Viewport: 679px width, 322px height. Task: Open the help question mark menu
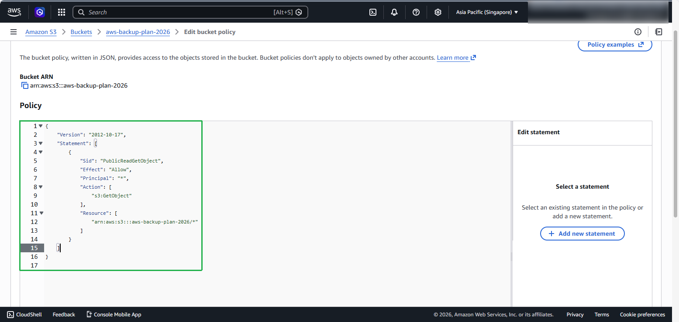[416, 12]
